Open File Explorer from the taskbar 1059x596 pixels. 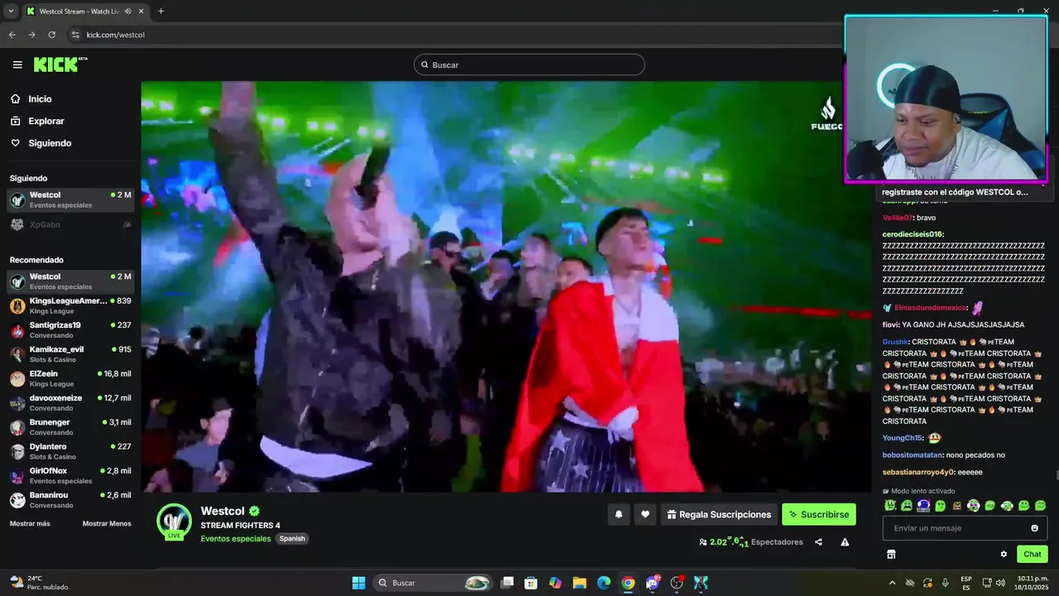(x=579, y=583)
